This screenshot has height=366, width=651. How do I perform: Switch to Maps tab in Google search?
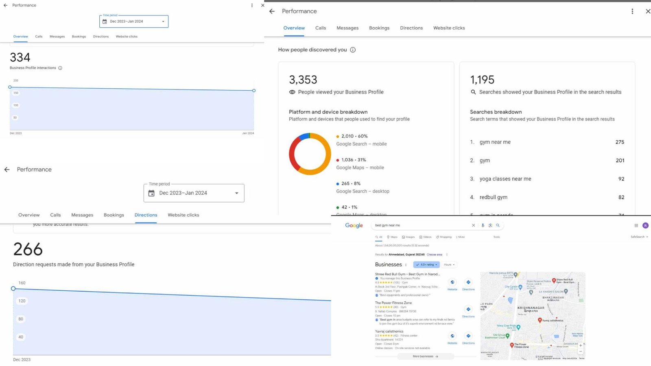pyautogui.click(x=392, y=237)
